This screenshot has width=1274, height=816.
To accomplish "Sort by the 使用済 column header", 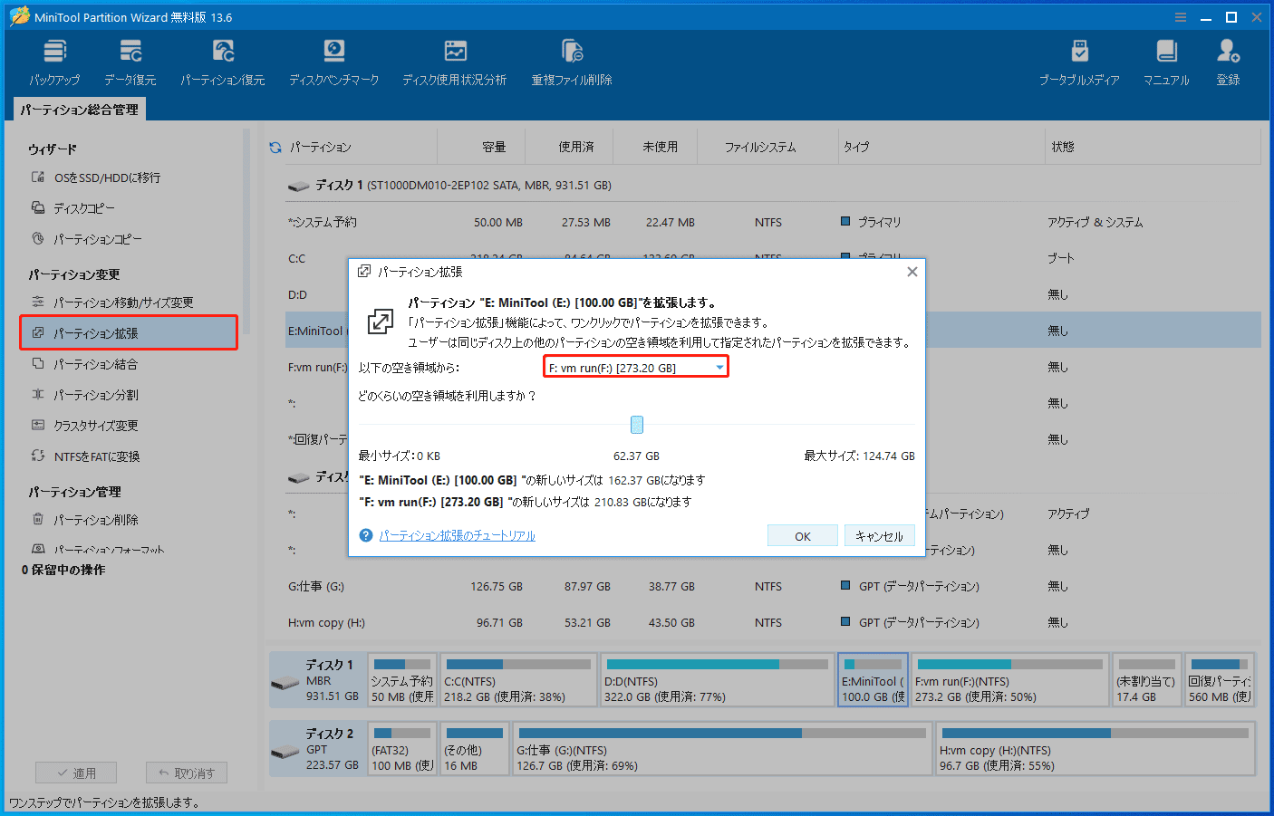I will click(x=576, y=147).
